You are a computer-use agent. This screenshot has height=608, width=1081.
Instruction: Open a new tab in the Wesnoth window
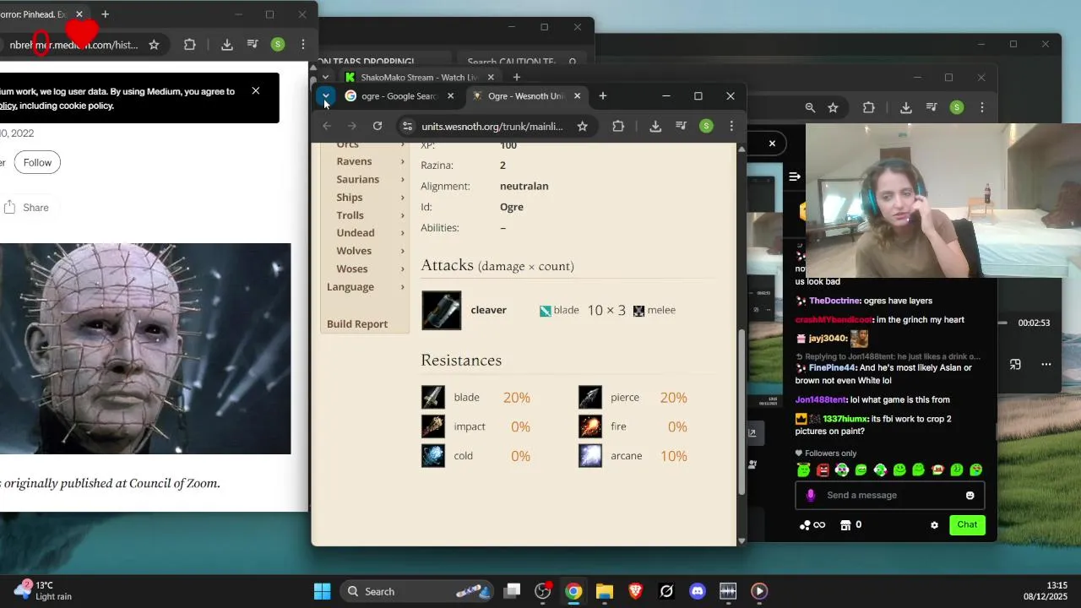click(x=602, y=96)
